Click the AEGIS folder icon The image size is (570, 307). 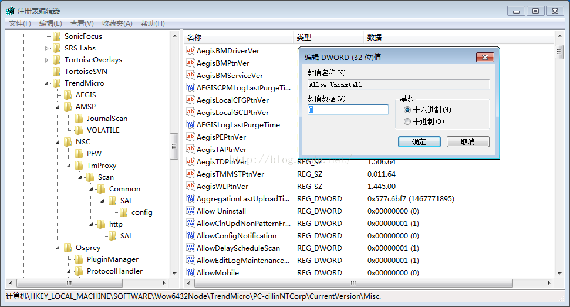click(x=68, y=95)
